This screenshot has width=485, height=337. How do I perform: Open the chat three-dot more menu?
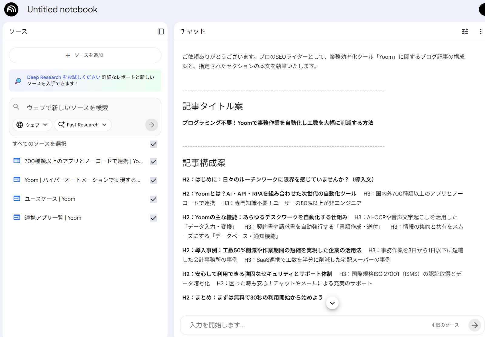[x=480, y=31]
